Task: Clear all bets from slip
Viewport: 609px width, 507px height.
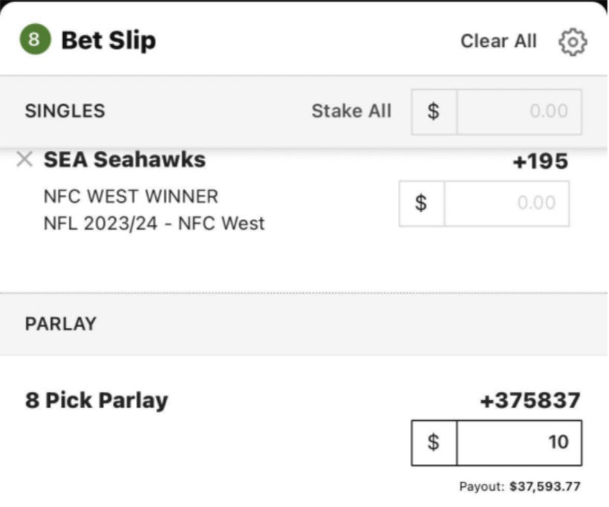Action: pyautogui.click(x=498, y=41)
